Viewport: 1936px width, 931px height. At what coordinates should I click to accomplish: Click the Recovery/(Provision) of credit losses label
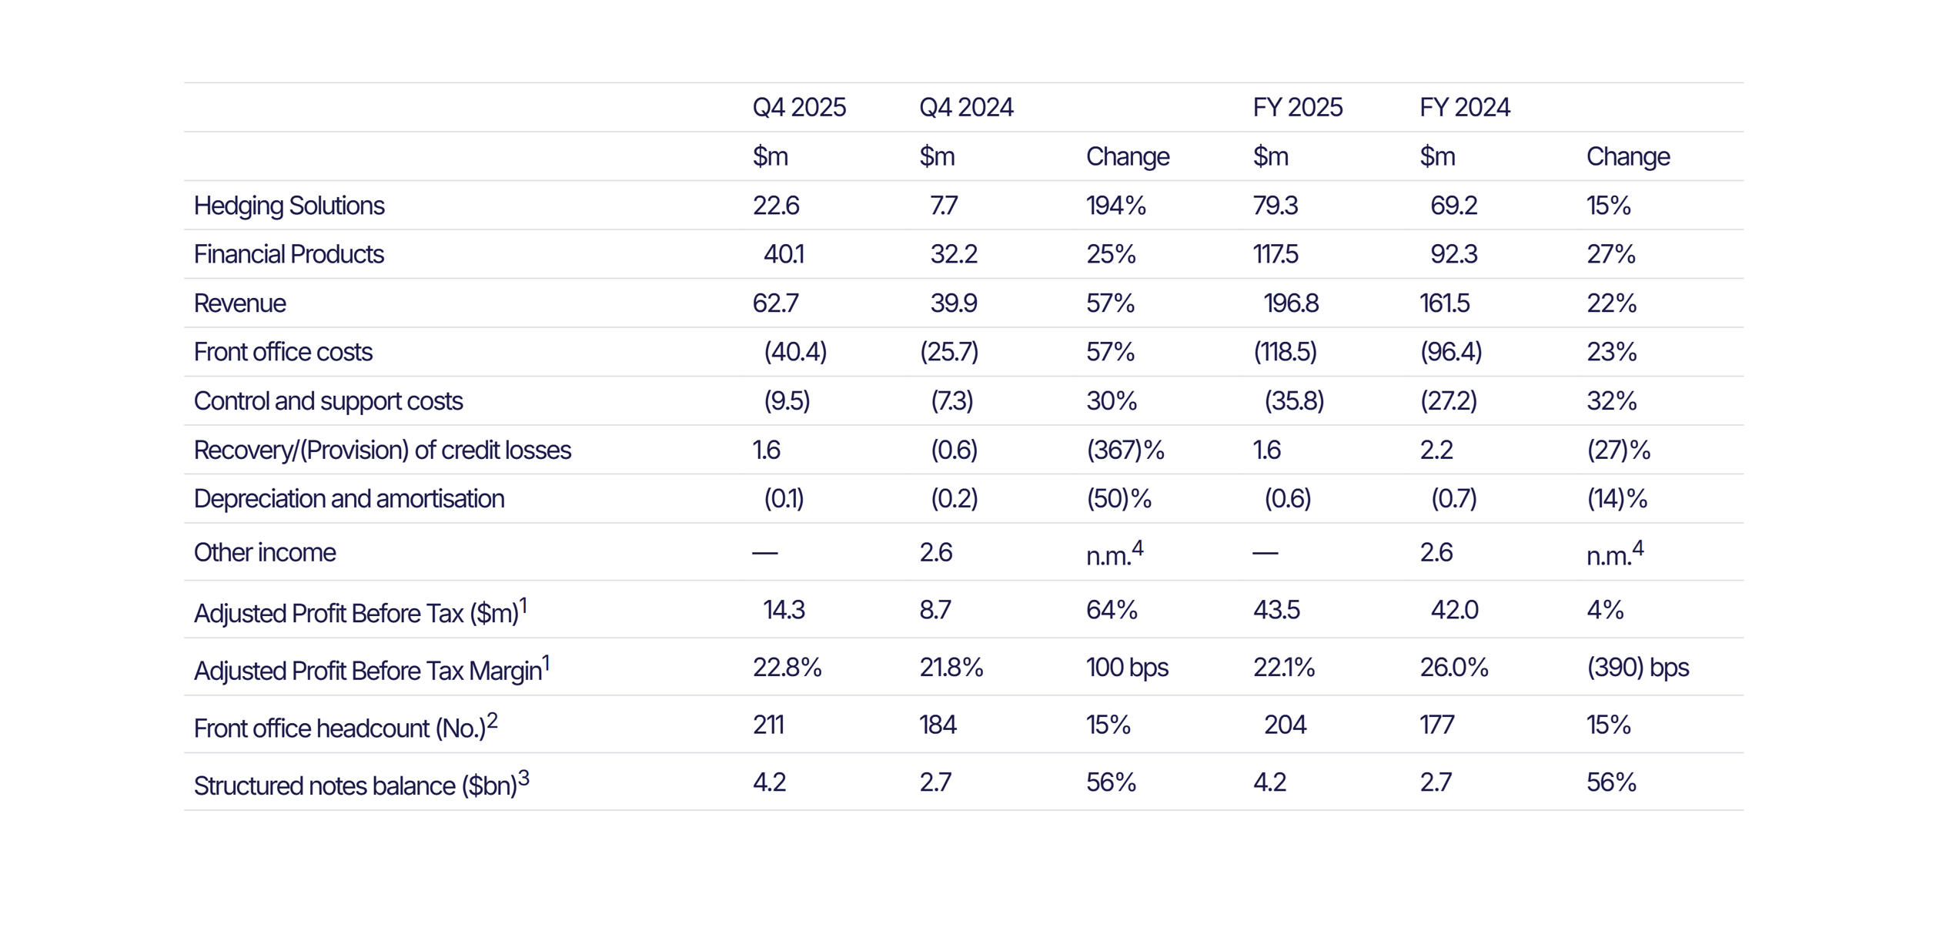[382, 450]
